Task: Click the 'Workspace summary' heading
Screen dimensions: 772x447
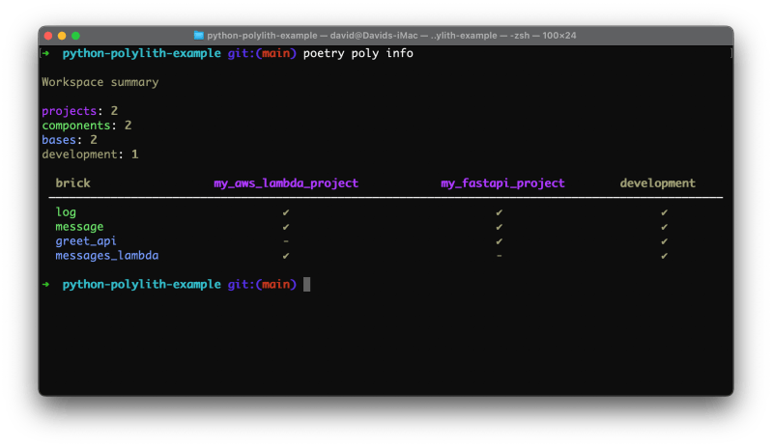Action: click(x=100, y=82)
